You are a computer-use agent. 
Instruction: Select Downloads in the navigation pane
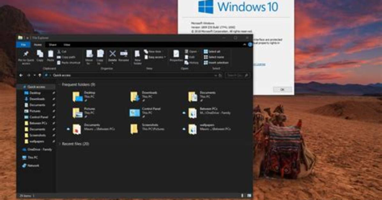pos(35,99)
